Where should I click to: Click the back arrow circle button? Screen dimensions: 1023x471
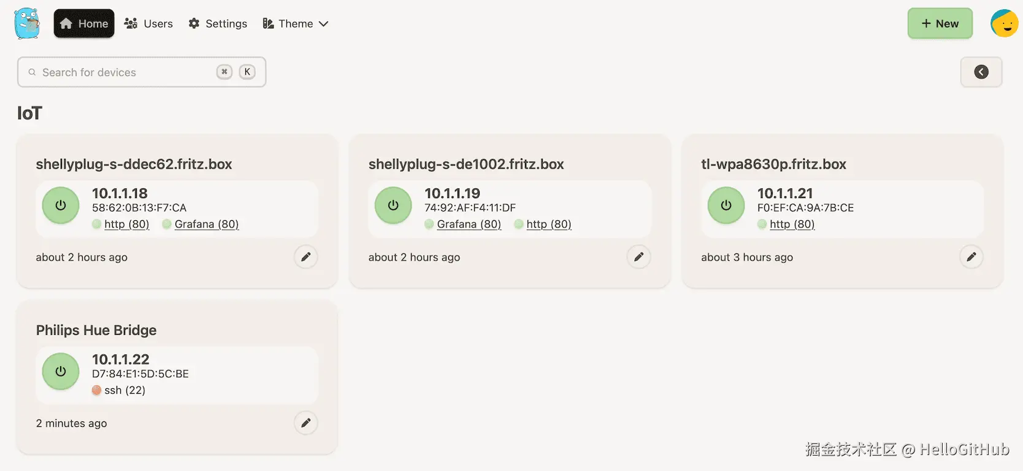click(981, 72)
